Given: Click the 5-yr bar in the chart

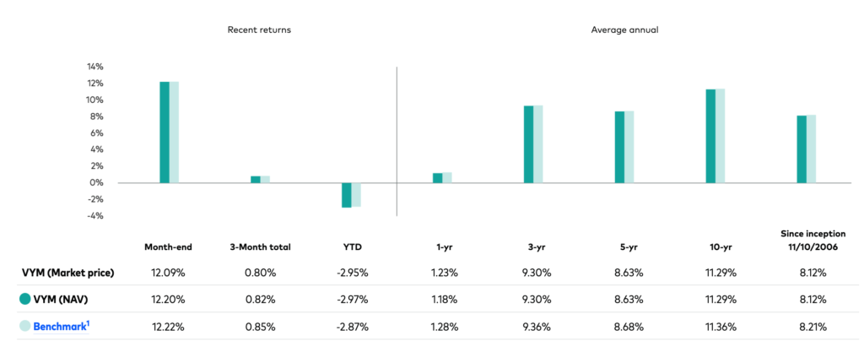Looking at the screenshot, I should [624, 146].
